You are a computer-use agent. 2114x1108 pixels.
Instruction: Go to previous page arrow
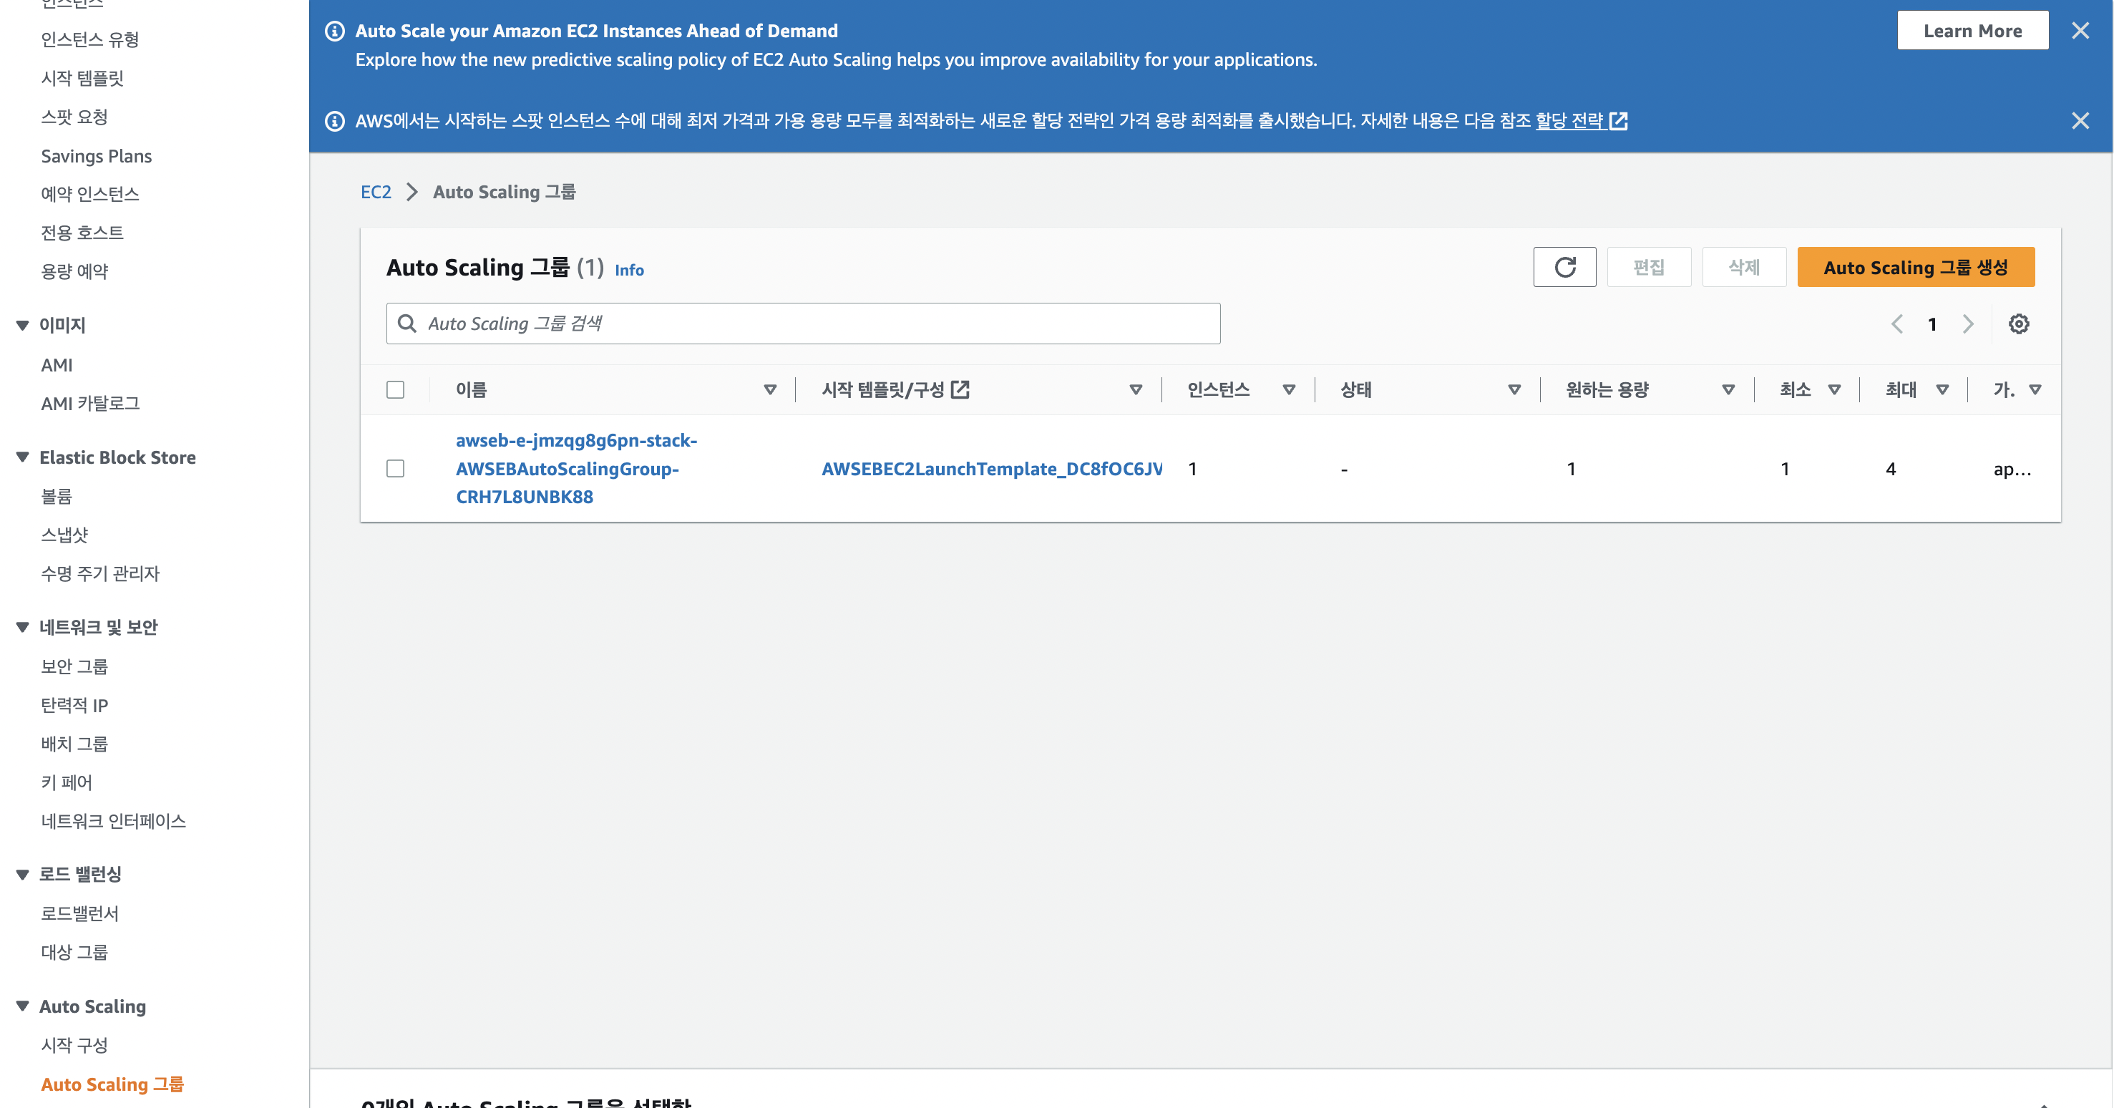coord(1896,324)
